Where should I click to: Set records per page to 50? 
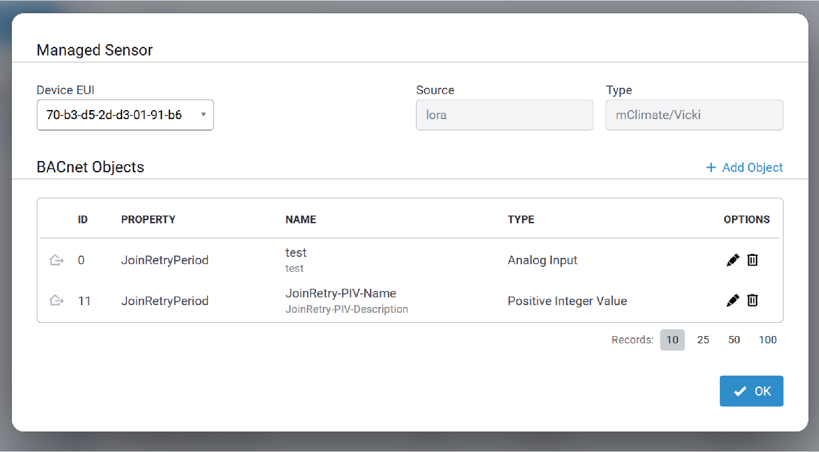[734, 340]
